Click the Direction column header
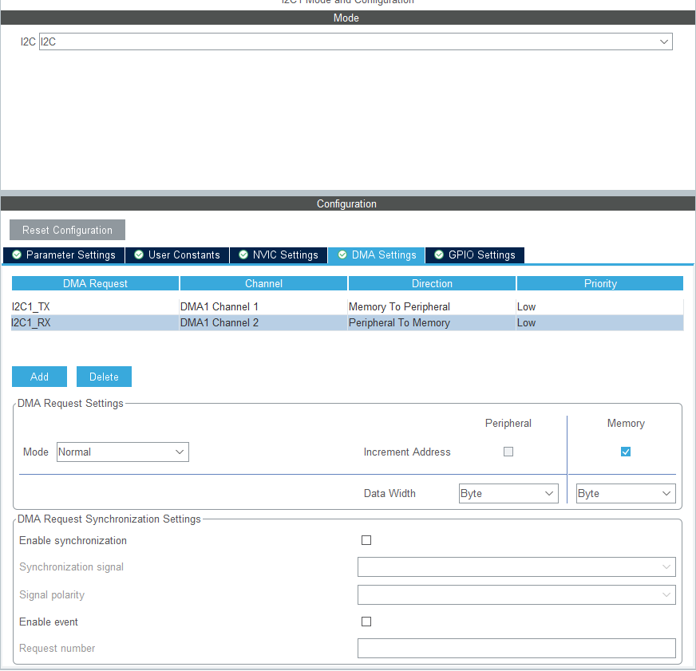 click(x=432, y=283)
